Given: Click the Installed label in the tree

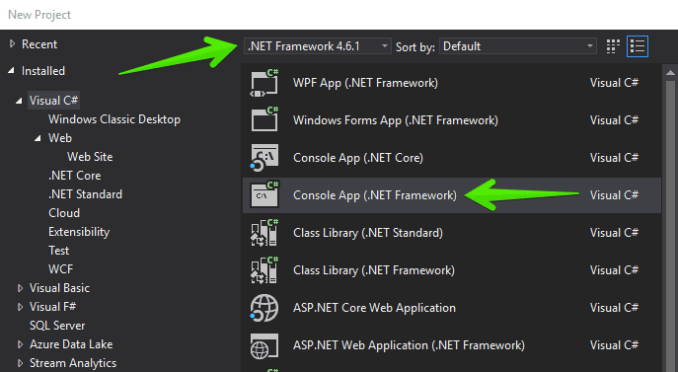Looking at the screenshot, I should point(43,70).
